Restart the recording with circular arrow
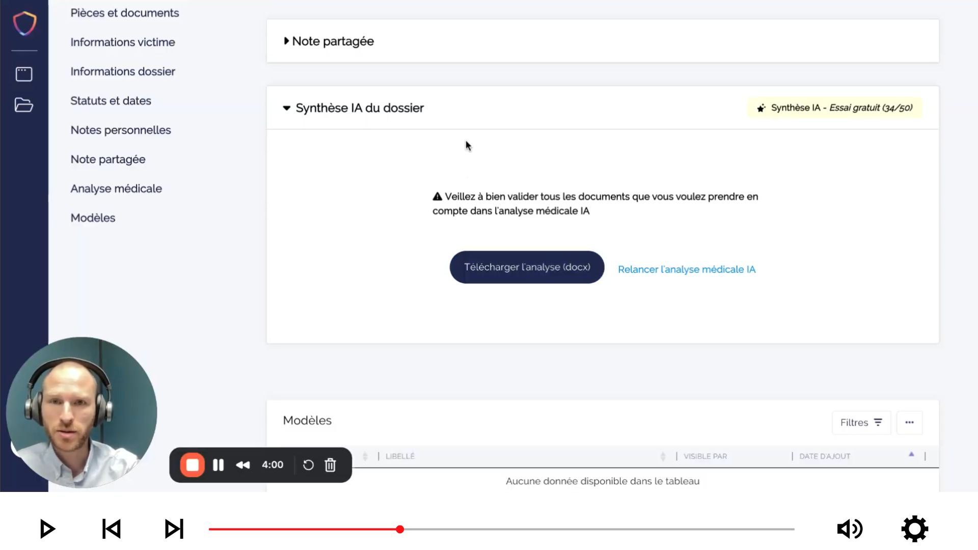This screenshot has width=978, height=550. (308, 465)
